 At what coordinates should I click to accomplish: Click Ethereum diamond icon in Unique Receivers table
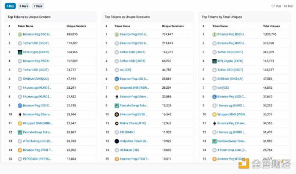[x=117, y=97]
